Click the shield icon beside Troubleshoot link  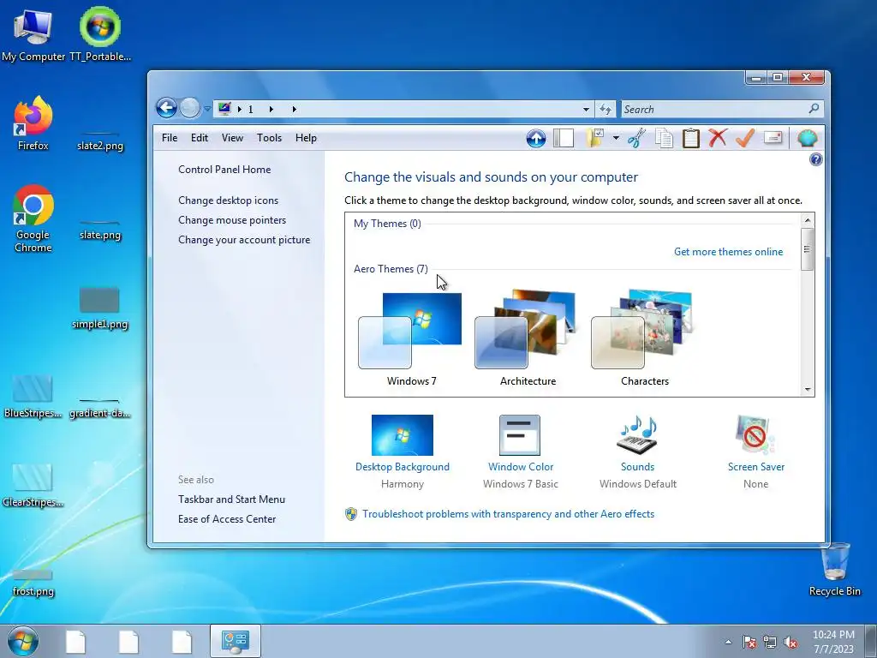(x=350, y=514)
